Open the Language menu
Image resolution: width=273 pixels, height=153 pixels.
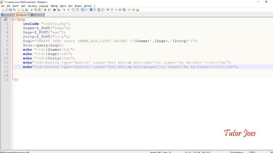point(44,6)
